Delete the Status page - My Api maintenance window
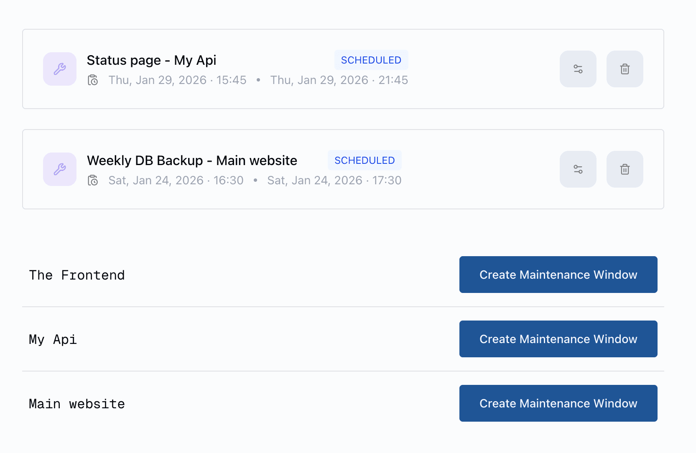Image resolution: width=696 pixels, height=453 pixels. point(625,69)
